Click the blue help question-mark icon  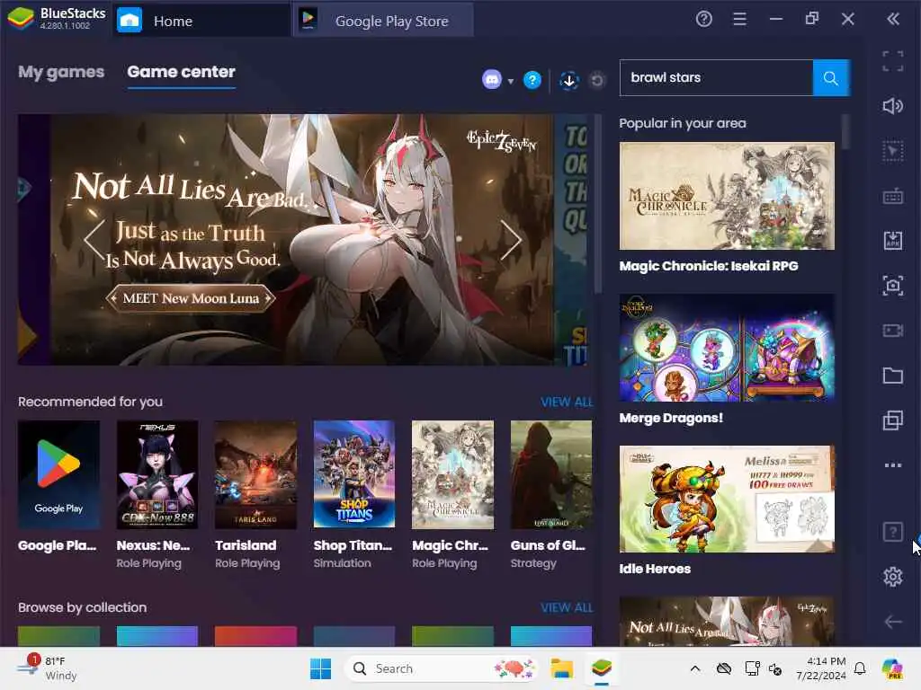(x=532, y=79)
